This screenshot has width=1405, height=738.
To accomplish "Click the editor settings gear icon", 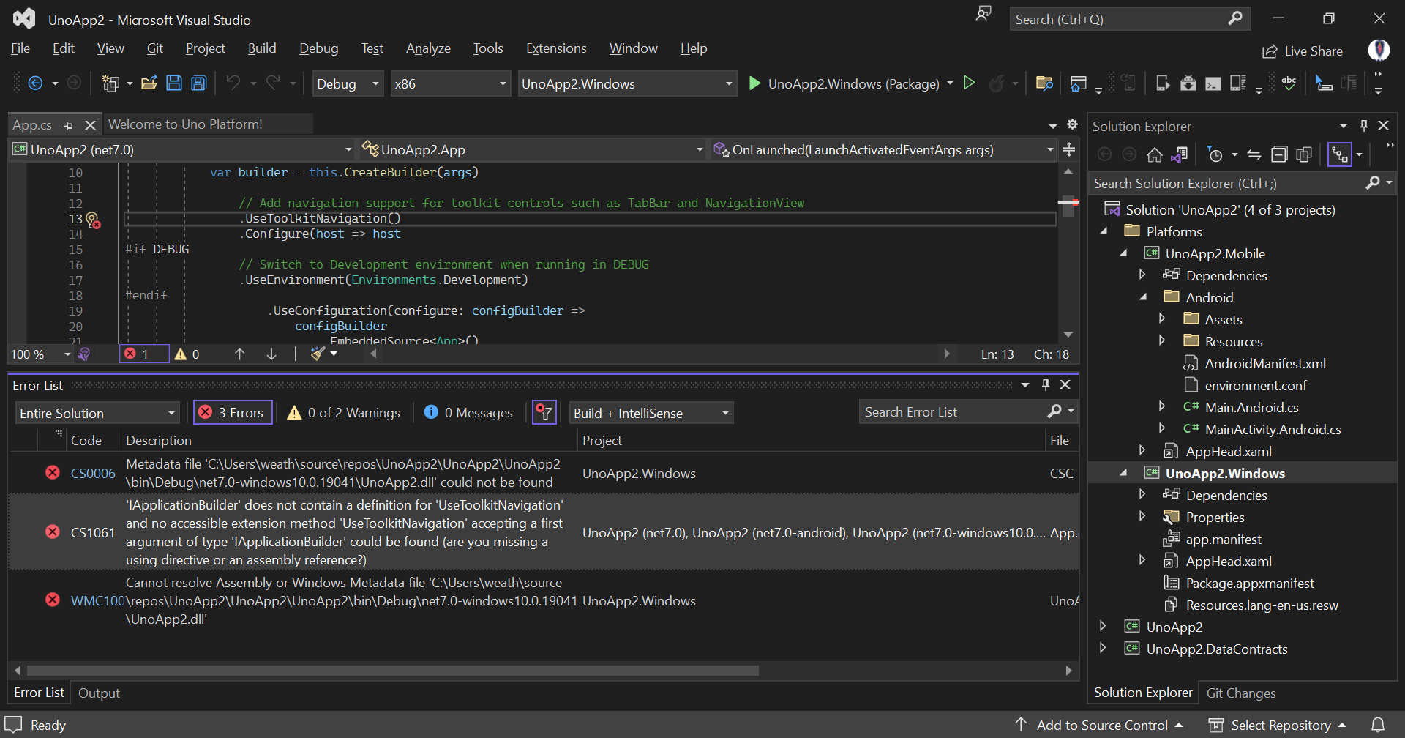I will click(1072, 124).
